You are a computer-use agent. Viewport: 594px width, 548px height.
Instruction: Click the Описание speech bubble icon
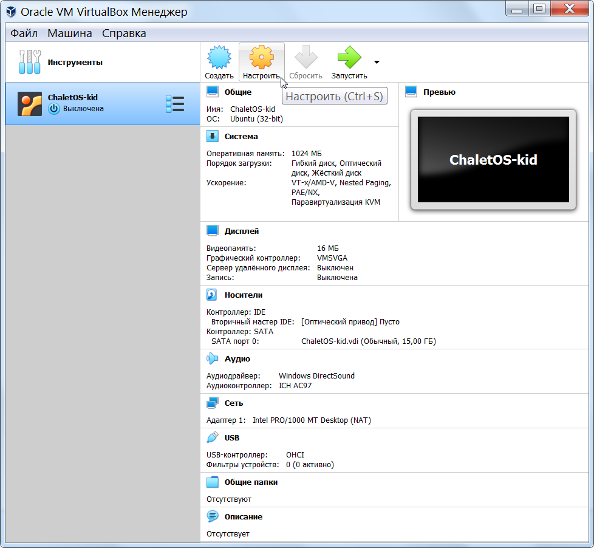tap(212, 516)
